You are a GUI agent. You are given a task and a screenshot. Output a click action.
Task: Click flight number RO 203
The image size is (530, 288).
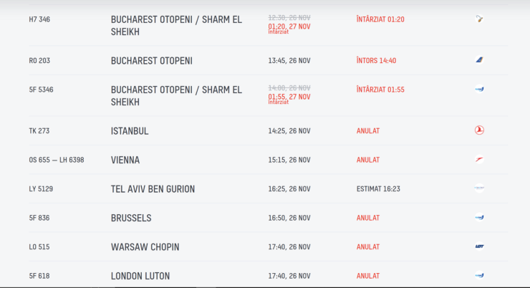click(x=39, y=60)
